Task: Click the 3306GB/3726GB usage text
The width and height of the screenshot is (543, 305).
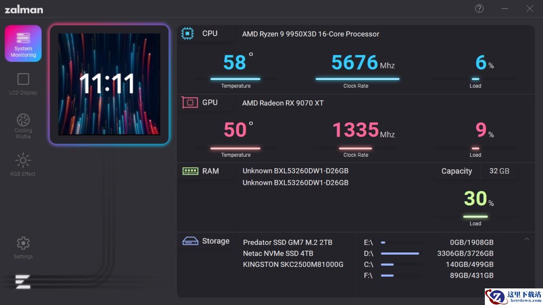Action: [466, 253]
